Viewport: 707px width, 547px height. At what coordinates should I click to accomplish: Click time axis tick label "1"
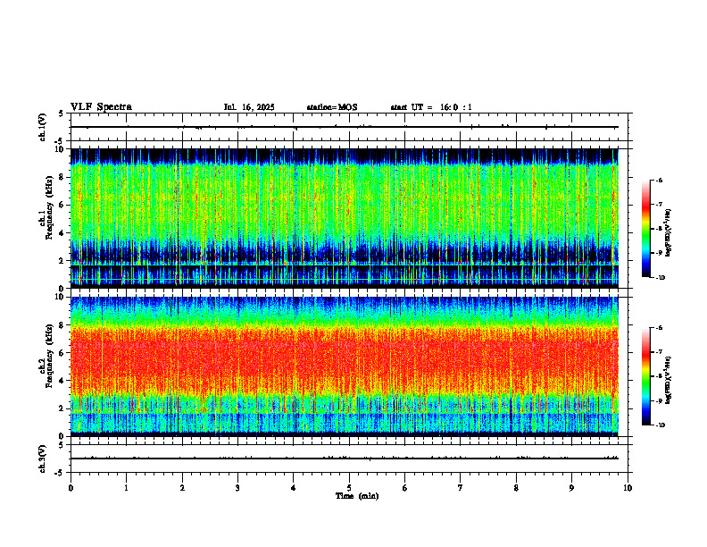(126, 488)
